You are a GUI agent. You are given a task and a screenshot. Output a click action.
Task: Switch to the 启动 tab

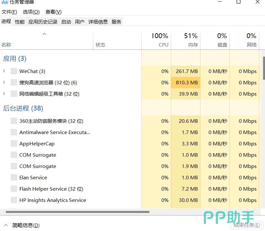(x=66, y=22)
